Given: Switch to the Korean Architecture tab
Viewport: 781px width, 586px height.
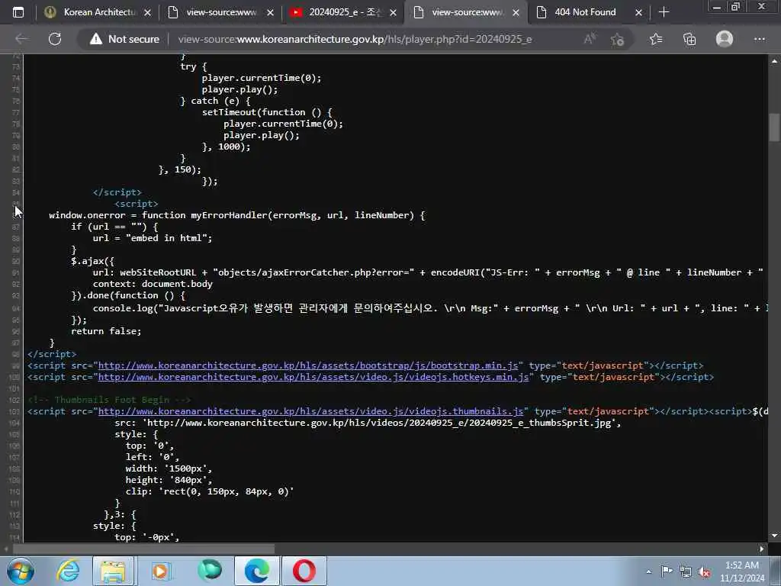Looking at the screenshot, I should 98,12.
